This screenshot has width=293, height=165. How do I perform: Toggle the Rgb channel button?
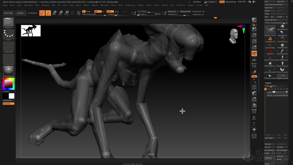(x=98, y=11)
